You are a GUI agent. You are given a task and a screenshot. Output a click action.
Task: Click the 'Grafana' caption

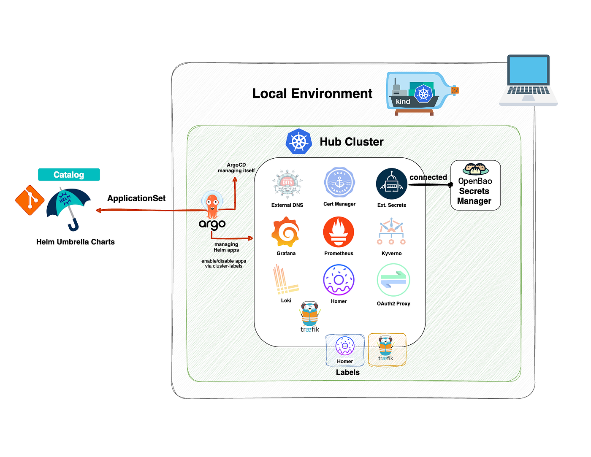(286, 254)
